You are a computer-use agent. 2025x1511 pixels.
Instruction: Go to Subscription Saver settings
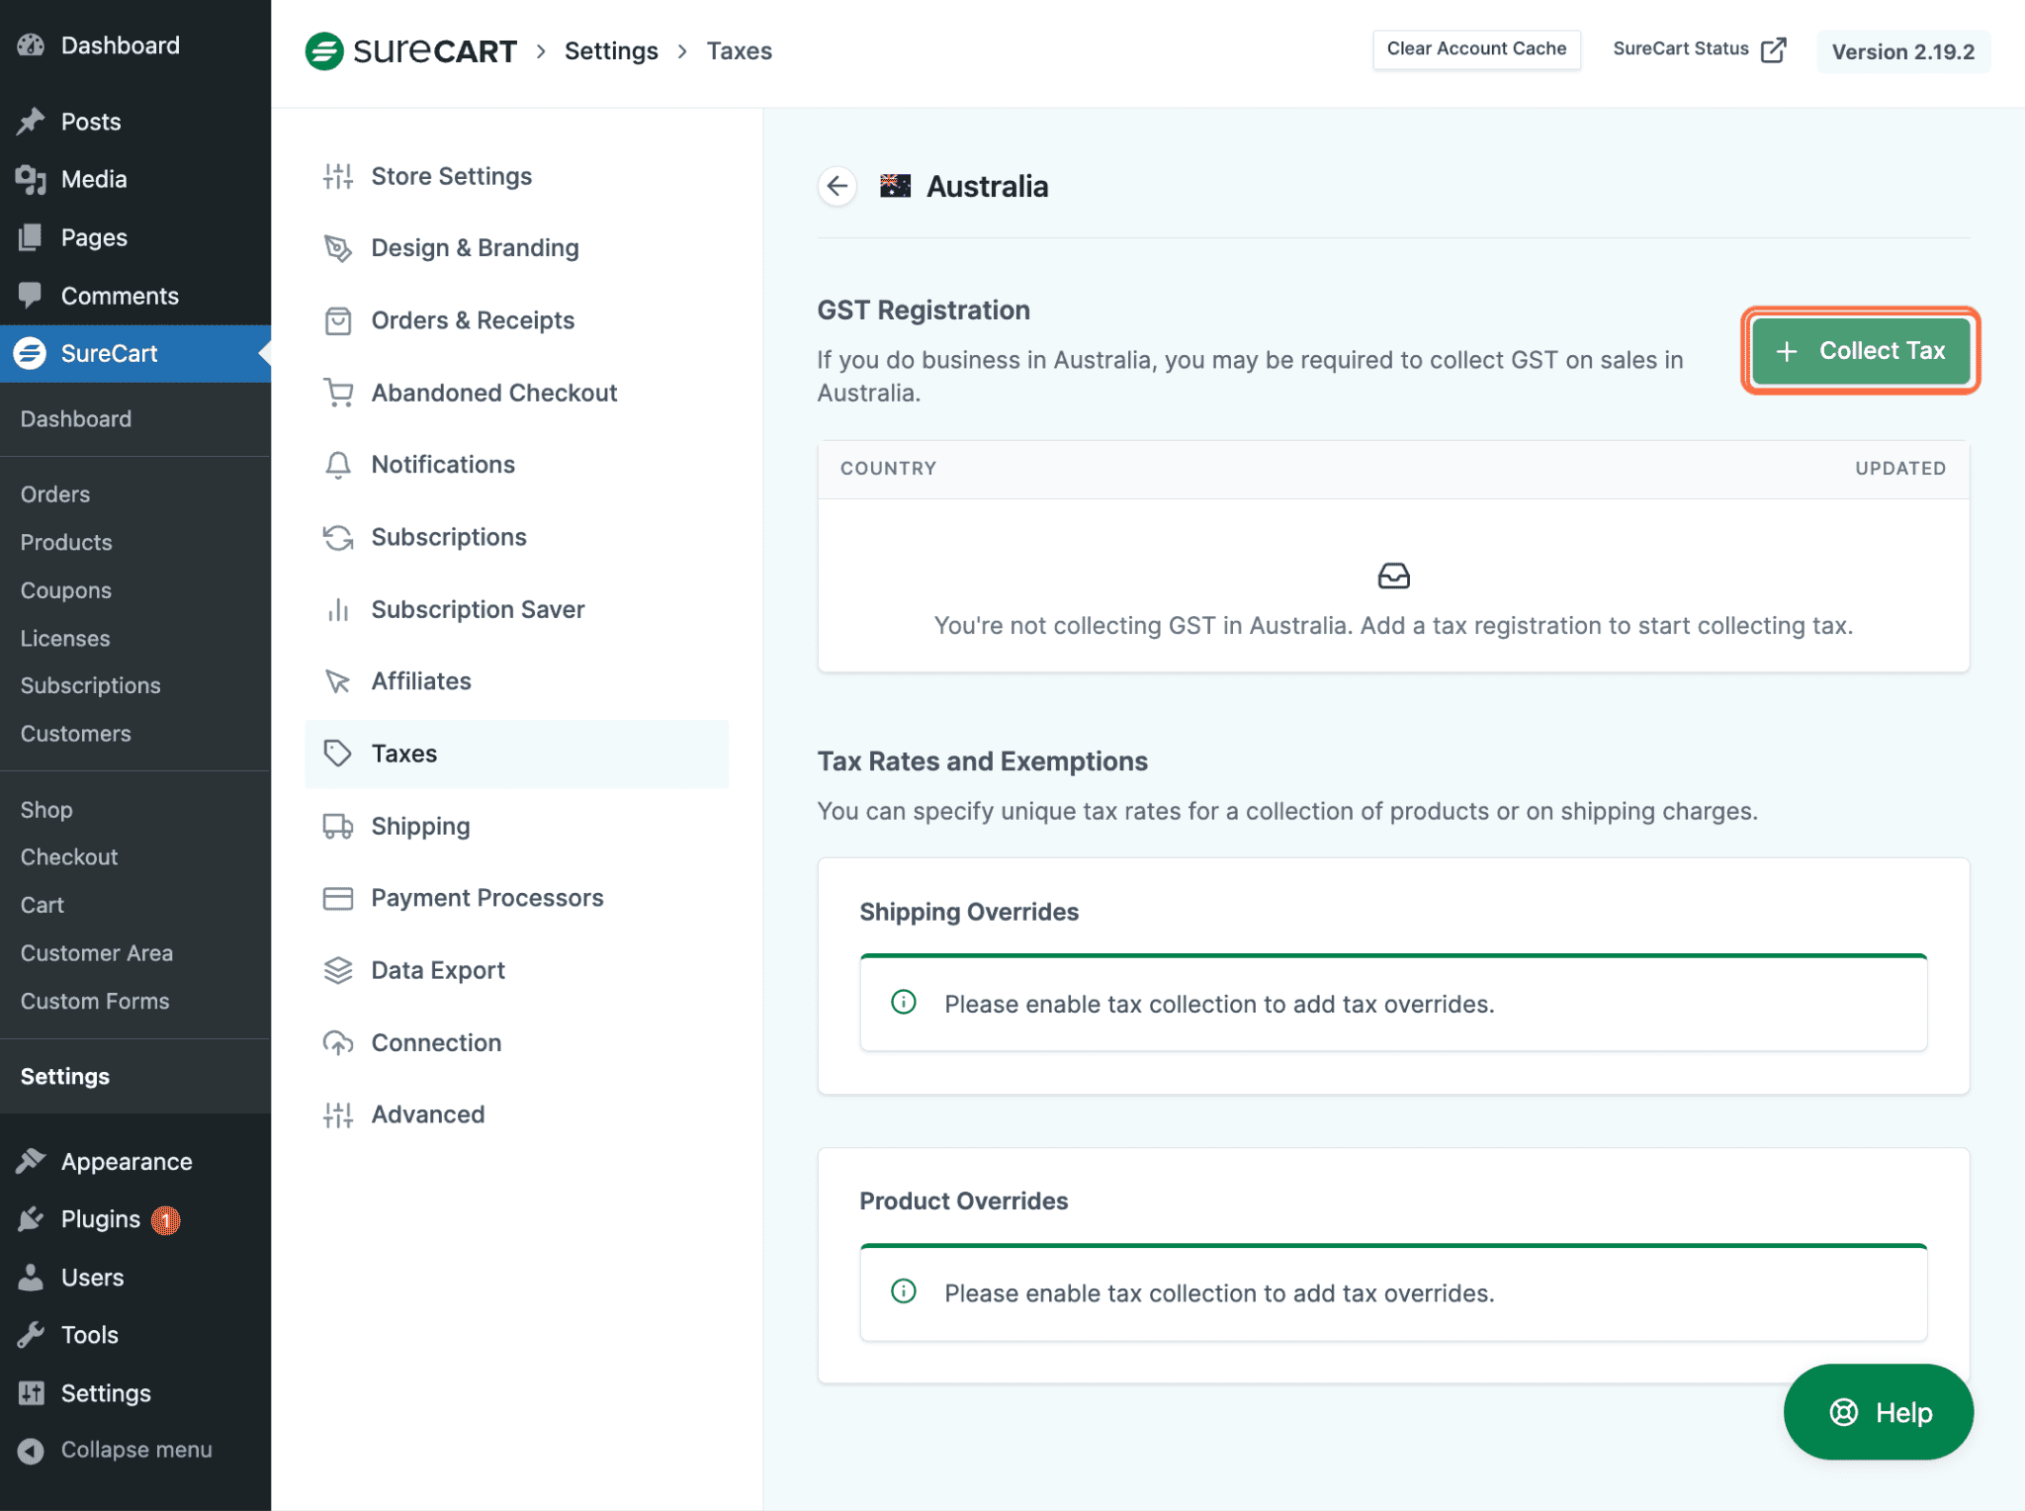(x=478, y=609)
